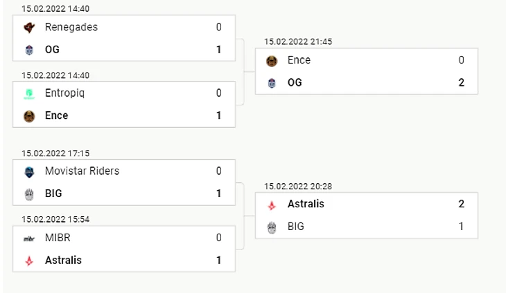Click BIG logo in the 20:28 match
This screenshot has height=293, width=506.
[x=272, y=227]
